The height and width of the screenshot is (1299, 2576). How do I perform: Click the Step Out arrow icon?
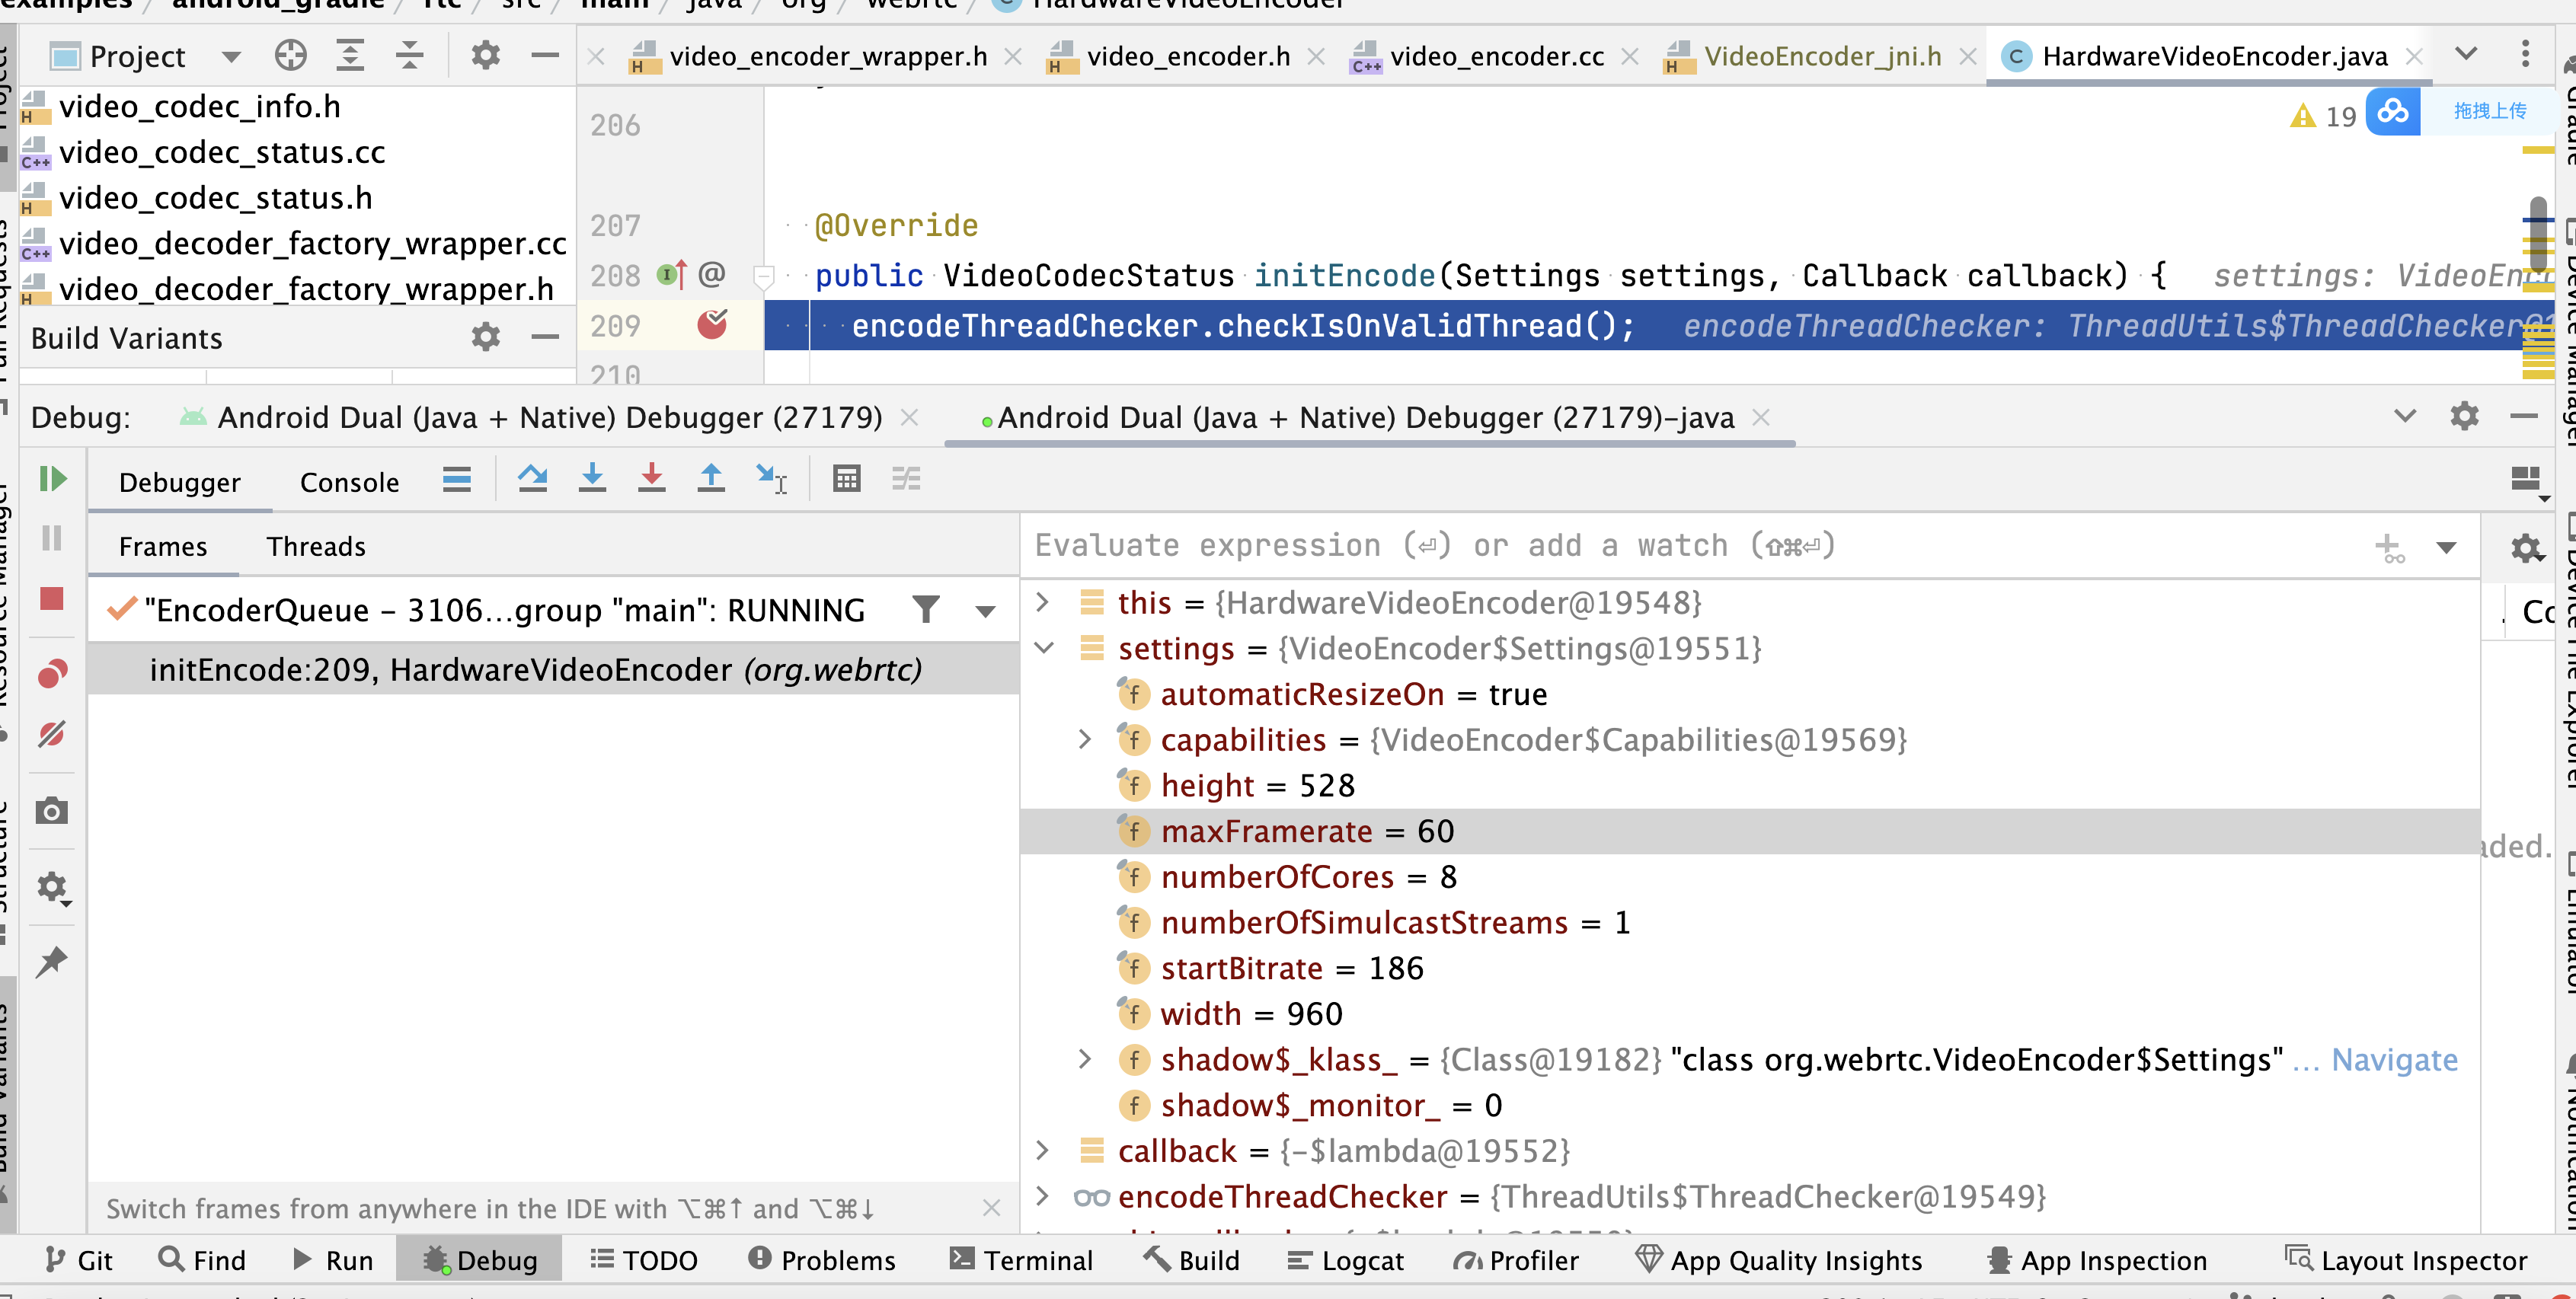click(711, 479)
